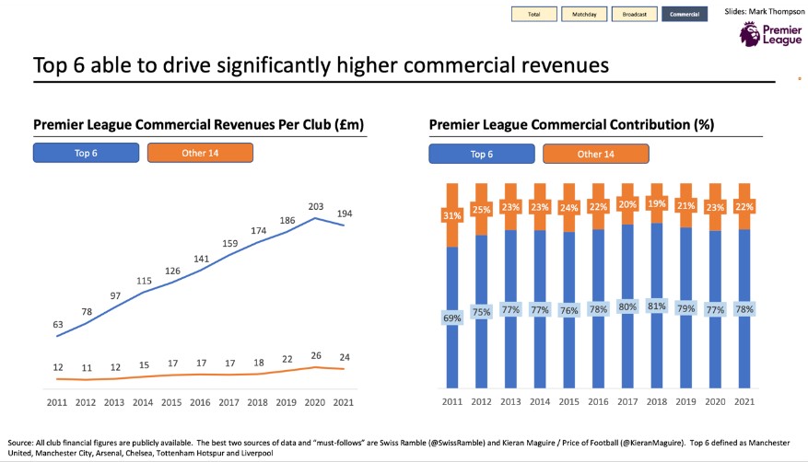Image resolution: width=808 pixels, height=462 pixels.
Task: Click the 194 label on the blue line
Action: pyautogui.click(x=345, y=214)
